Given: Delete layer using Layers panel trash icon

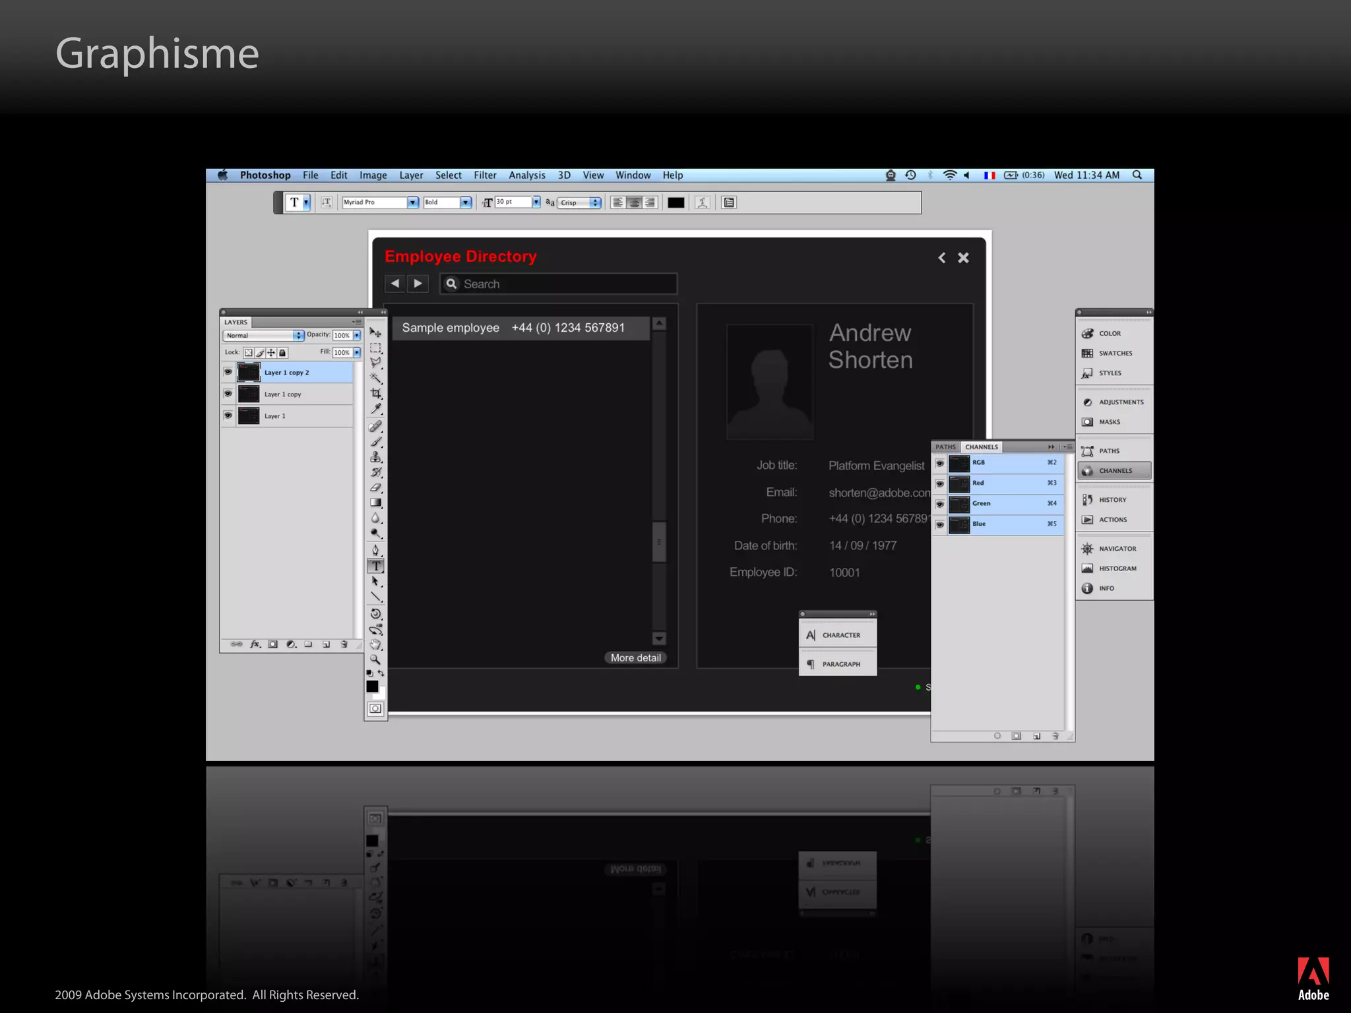Looking at the screenshot, I should click(344, 644).
